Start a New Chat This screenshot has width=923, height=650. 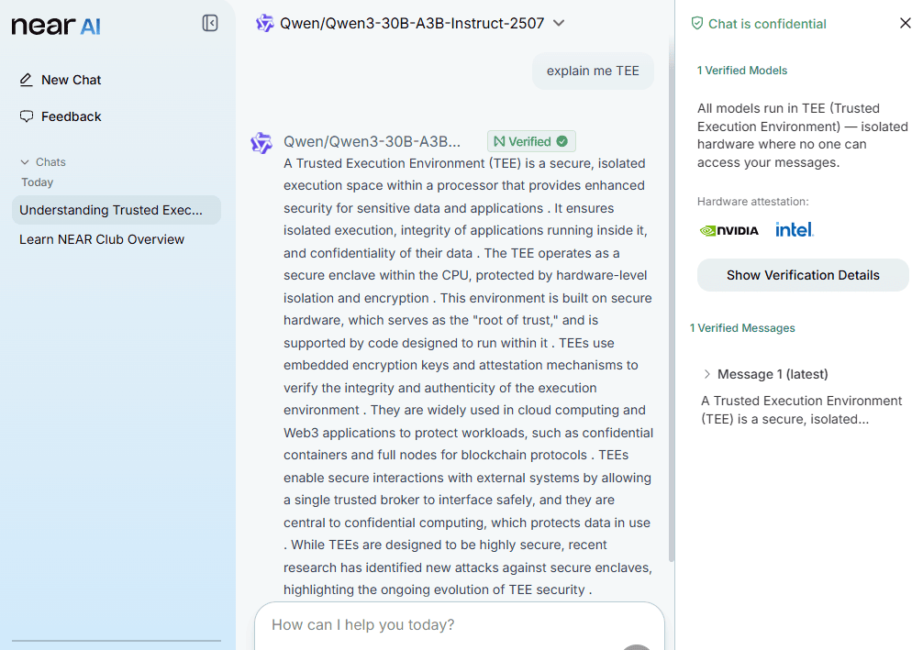(71, 80)
